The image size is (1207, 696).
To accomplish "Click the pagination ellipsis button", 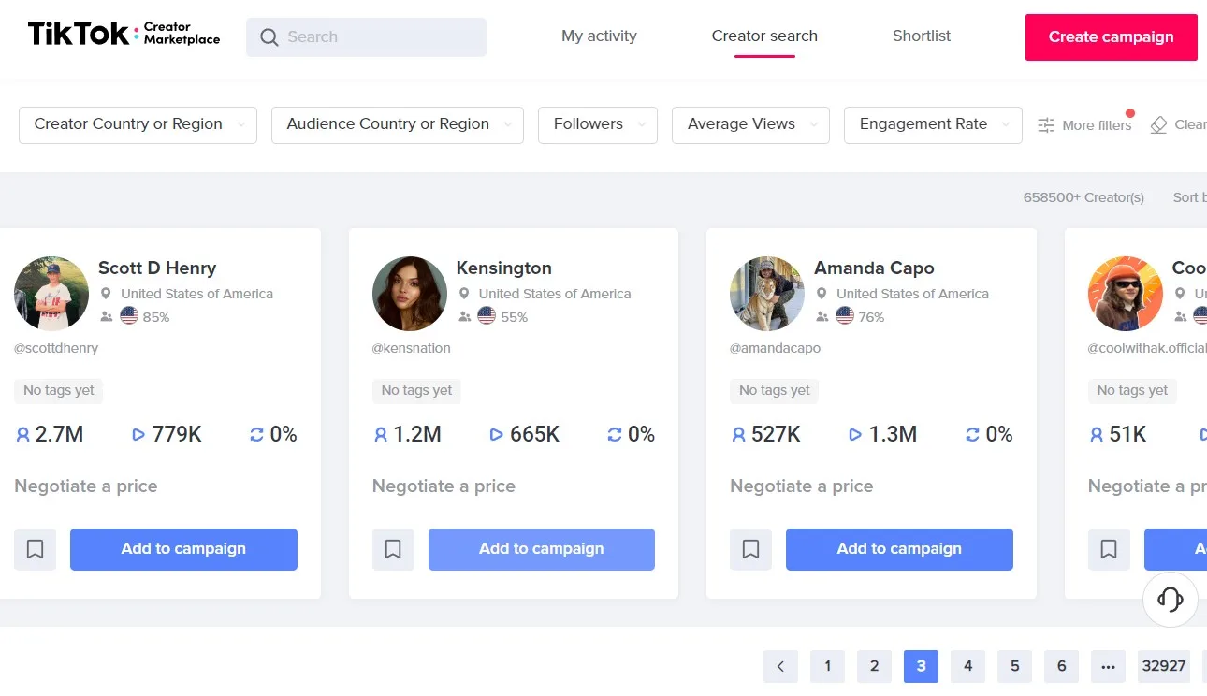I will tap(1108, 666).
